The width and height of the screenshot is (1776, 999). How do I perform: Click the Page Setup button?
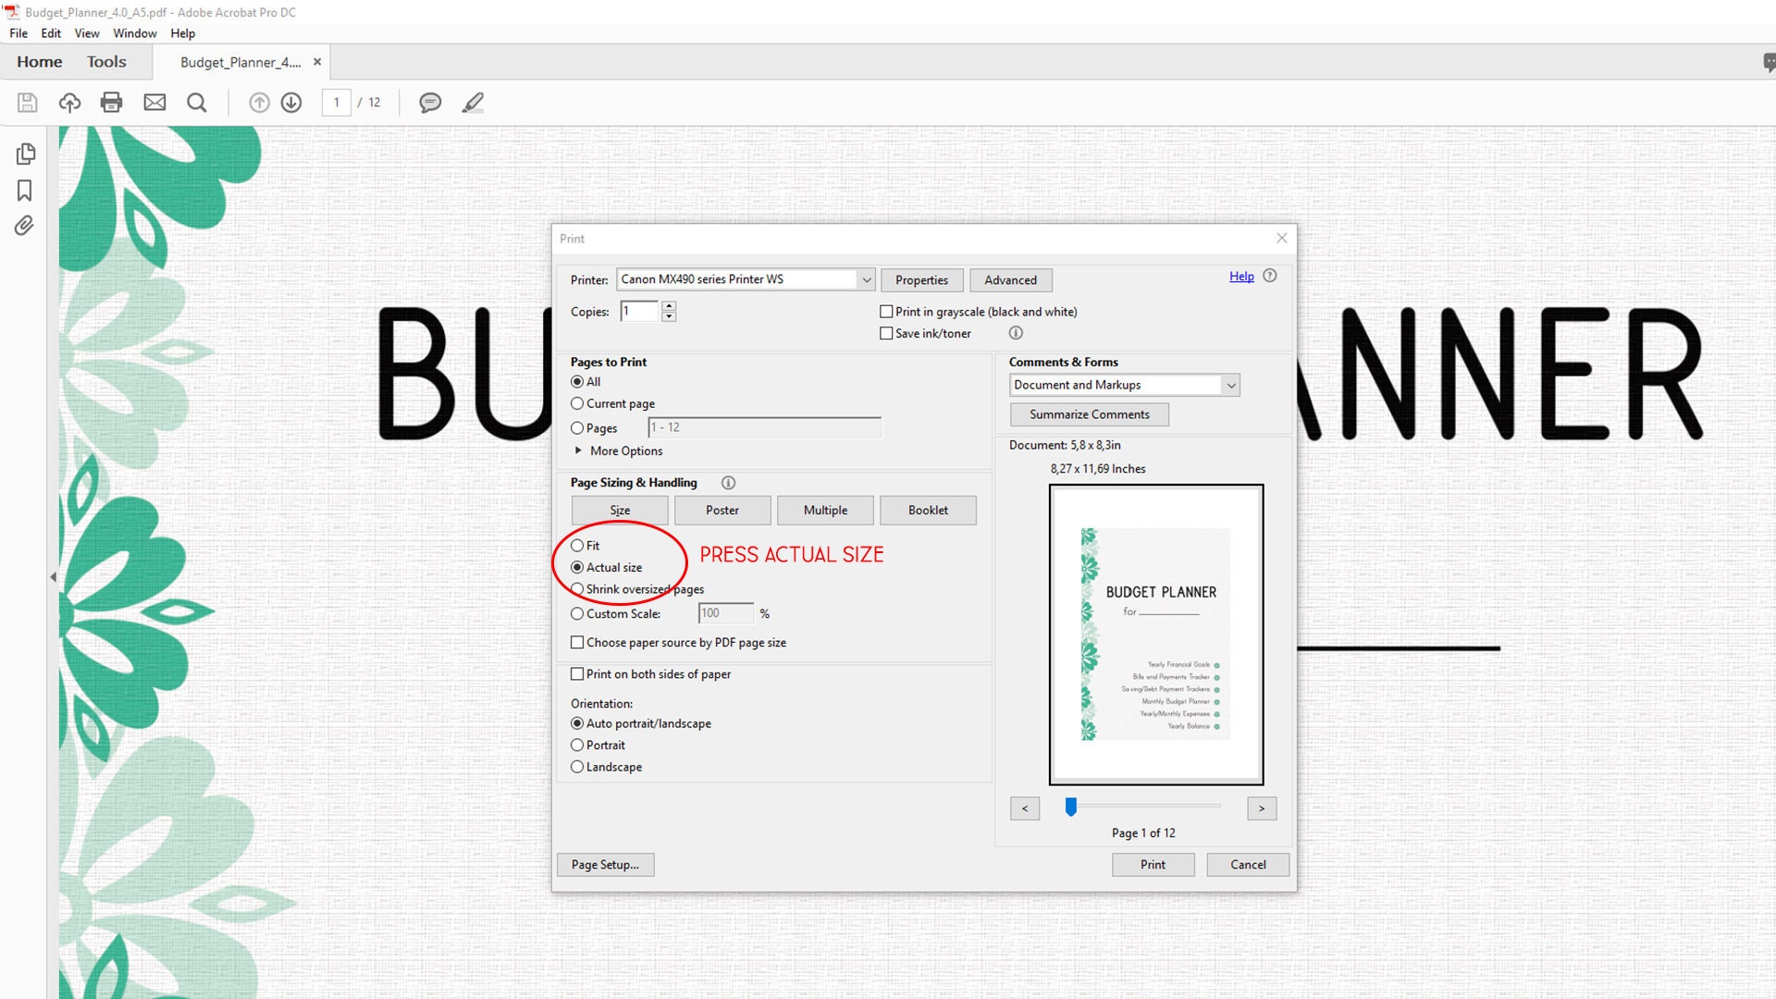pos(604,864)
